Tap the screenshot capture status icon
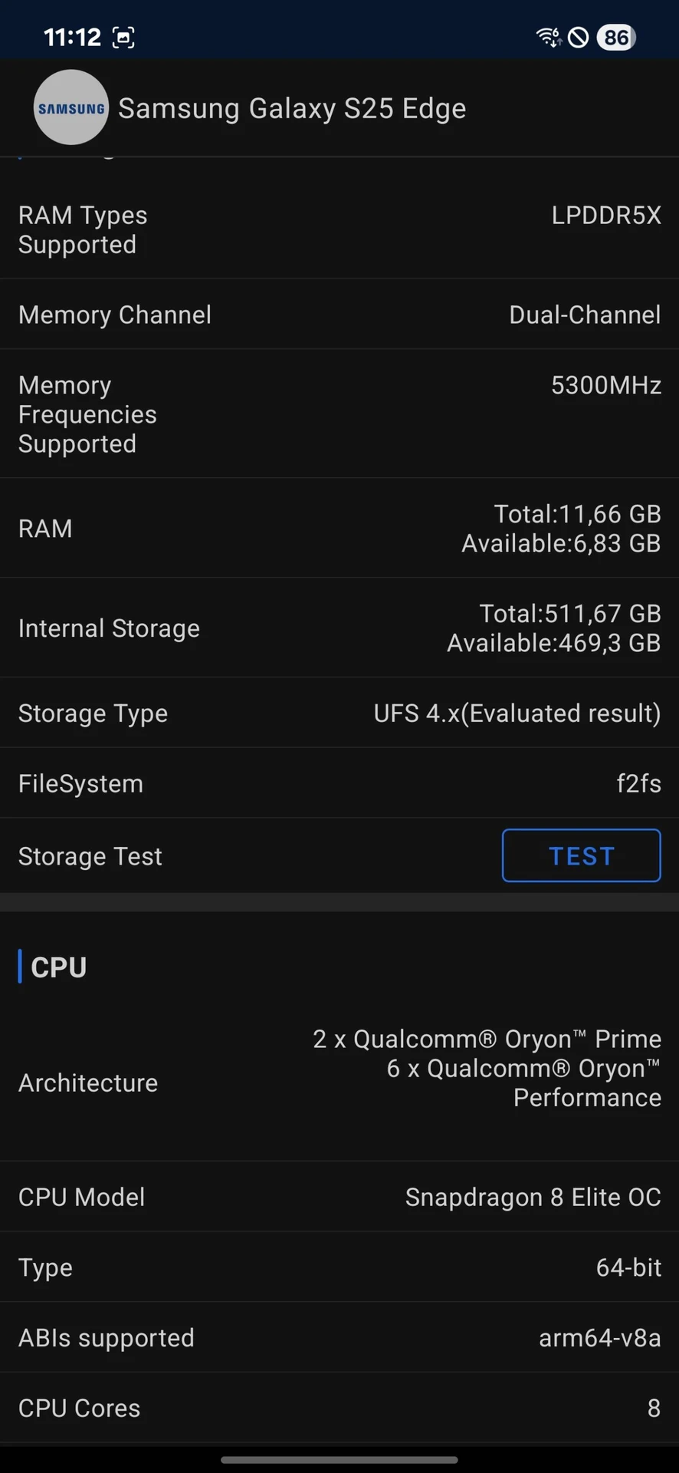Viewport: 679px width, 1473px height. coord(123,37)
